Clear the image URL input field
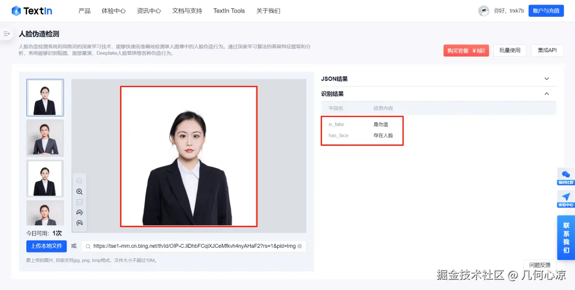This screenshot has height=290, width=575. click(x=299, y=246)
